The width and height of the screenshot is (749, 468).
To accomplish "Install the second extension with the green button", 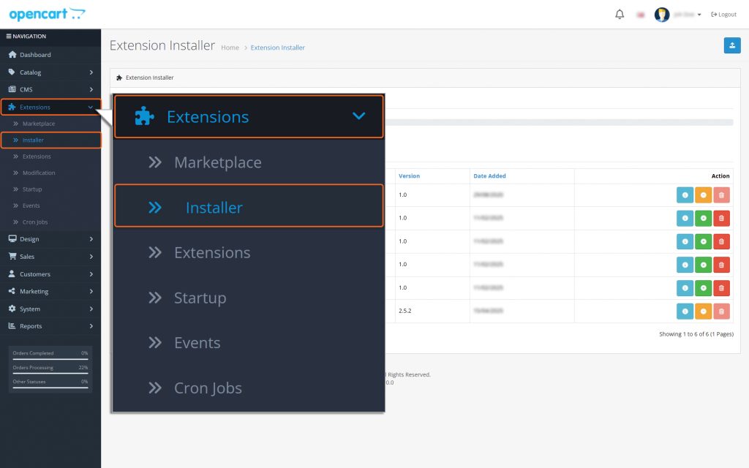I will click(x=703, y=218).
